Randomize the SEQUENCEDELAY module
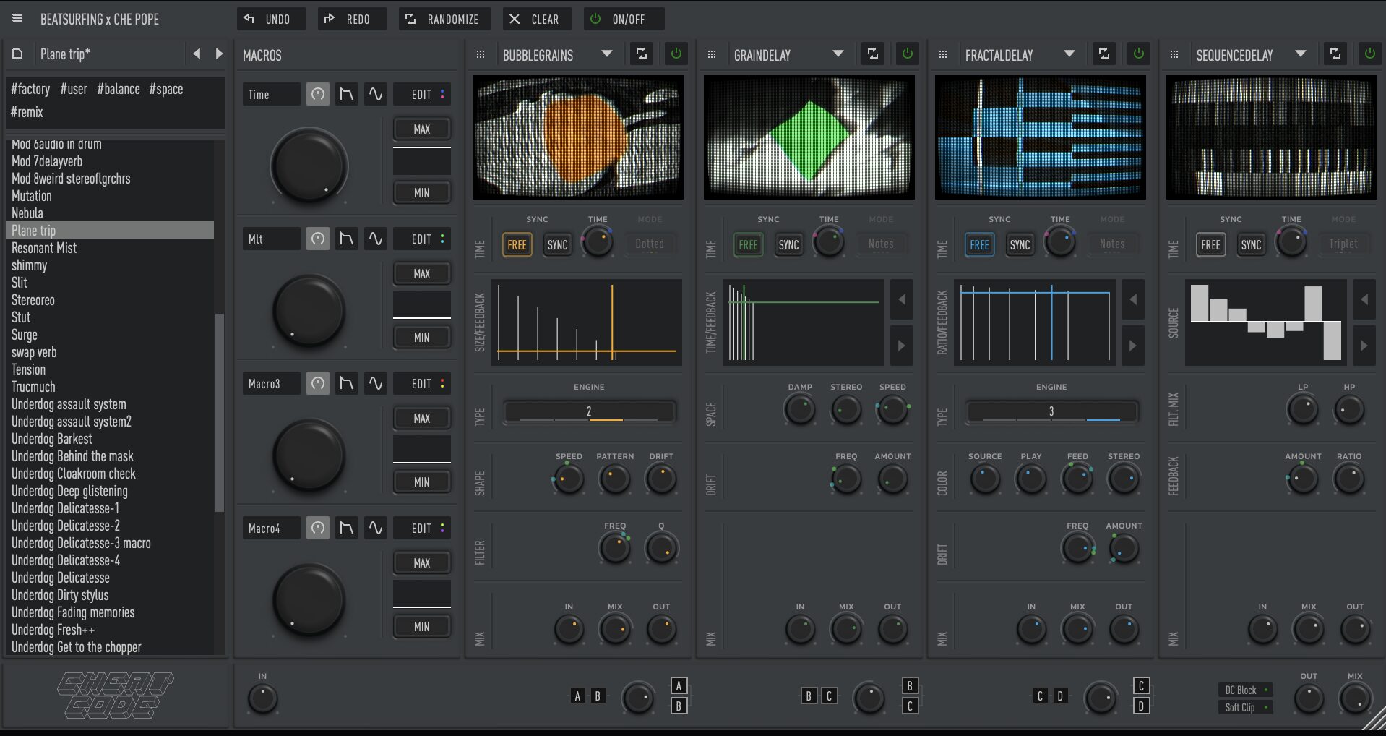The width and height of the screenshot is (1386, 736). coord(1335,54)
